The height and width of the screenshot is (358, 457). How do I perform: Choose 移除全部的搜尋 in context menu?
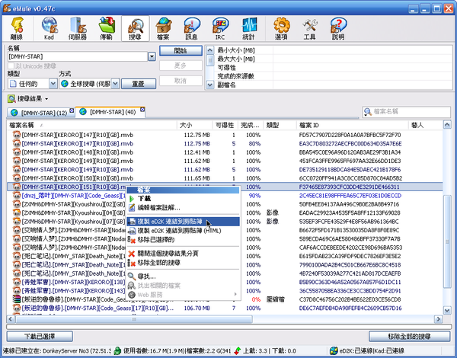tap(183, 263)
